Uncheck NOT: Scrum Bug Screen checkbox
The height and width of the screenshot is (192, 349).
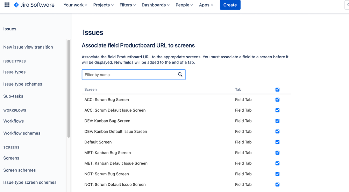coord(277,174)
